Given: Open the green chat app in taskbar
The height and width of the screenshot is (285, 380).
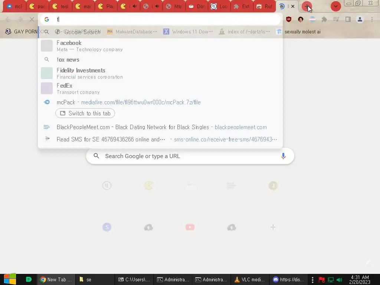Looking at the screenshot, I should pyautogui.click(x=29, y=279).
